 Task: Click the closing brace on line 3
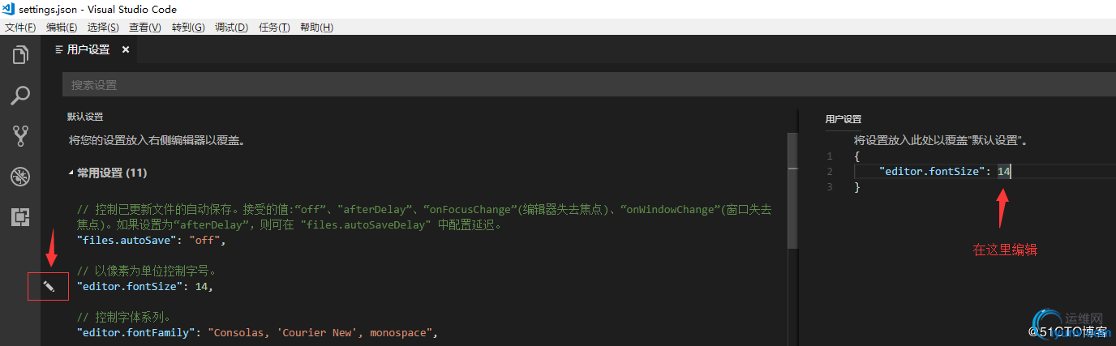pyautogui.click(x=857, y=187)
